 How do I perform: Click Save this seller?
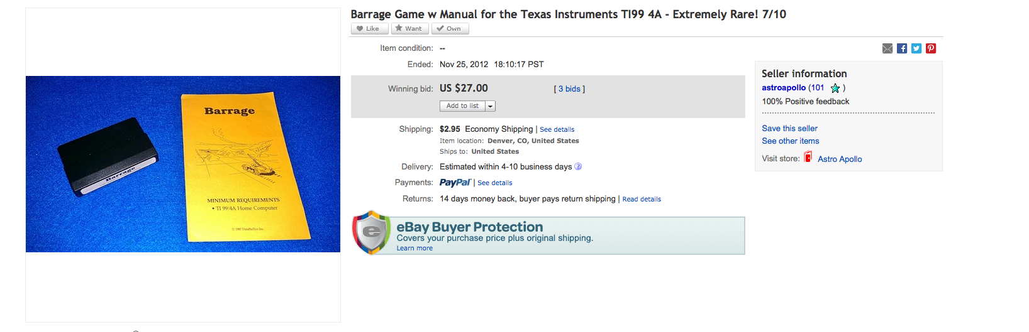tap(789, 128)
